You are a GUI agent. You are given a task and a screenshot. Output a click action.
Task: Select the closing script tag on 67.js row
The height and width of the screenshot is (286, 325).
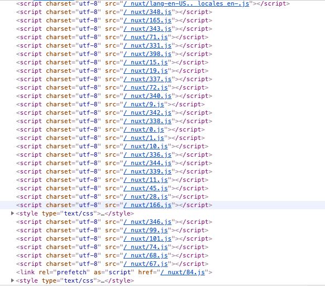click(x=192, y=264)
